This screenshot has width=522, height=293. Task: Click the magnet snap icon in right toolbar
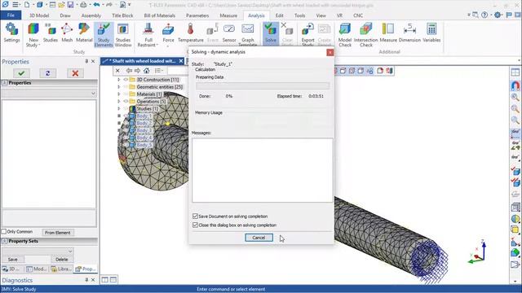515,85
